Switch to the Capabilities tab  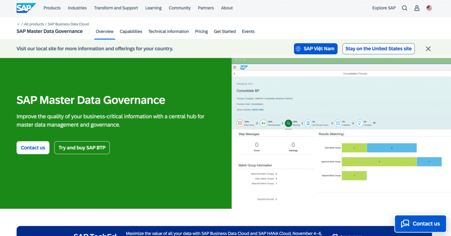pyautogui.click(x=131, y=31)
